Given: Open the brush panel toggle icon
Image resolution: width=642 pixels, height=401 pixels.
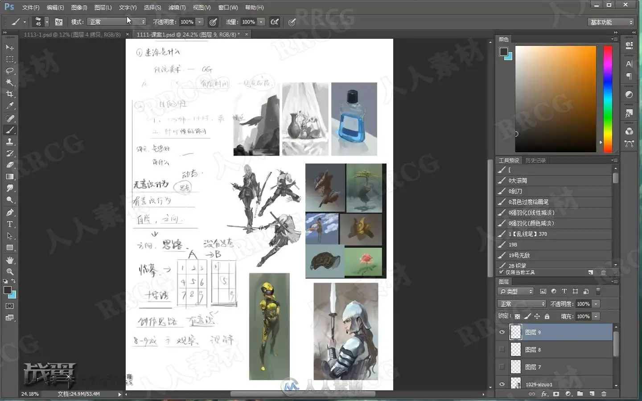Looking at the screenshot, I should (x=58, y=22).
